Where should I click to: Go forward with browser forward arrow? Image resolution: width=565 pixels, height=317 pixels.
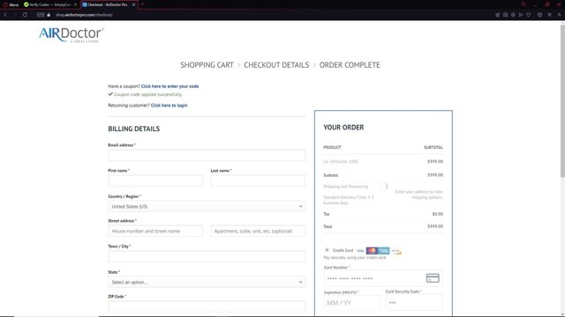point(15,15)
